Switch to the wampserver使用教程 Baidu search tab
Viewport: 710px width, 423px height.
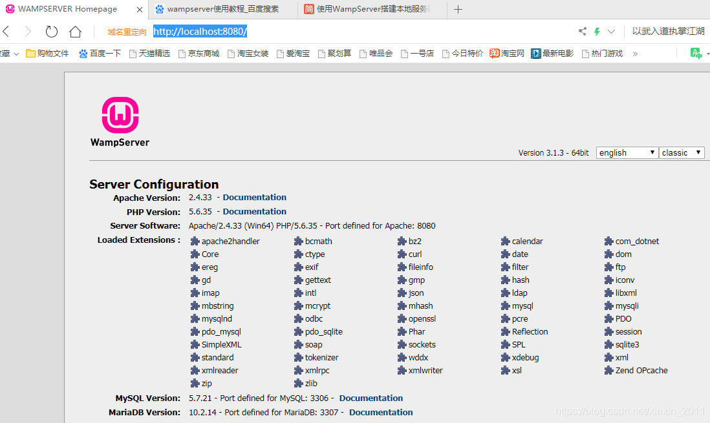[x=223, y=9]
